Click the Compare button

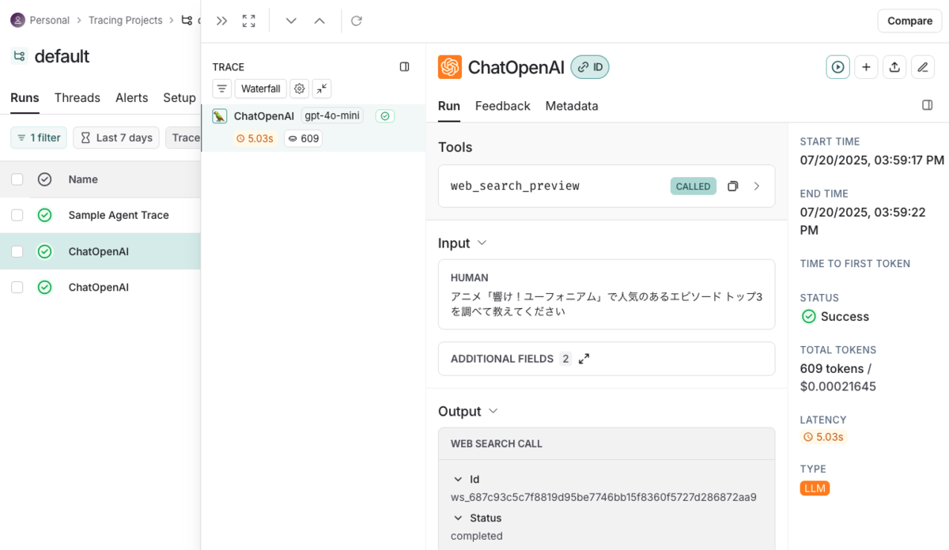(909, 21)
